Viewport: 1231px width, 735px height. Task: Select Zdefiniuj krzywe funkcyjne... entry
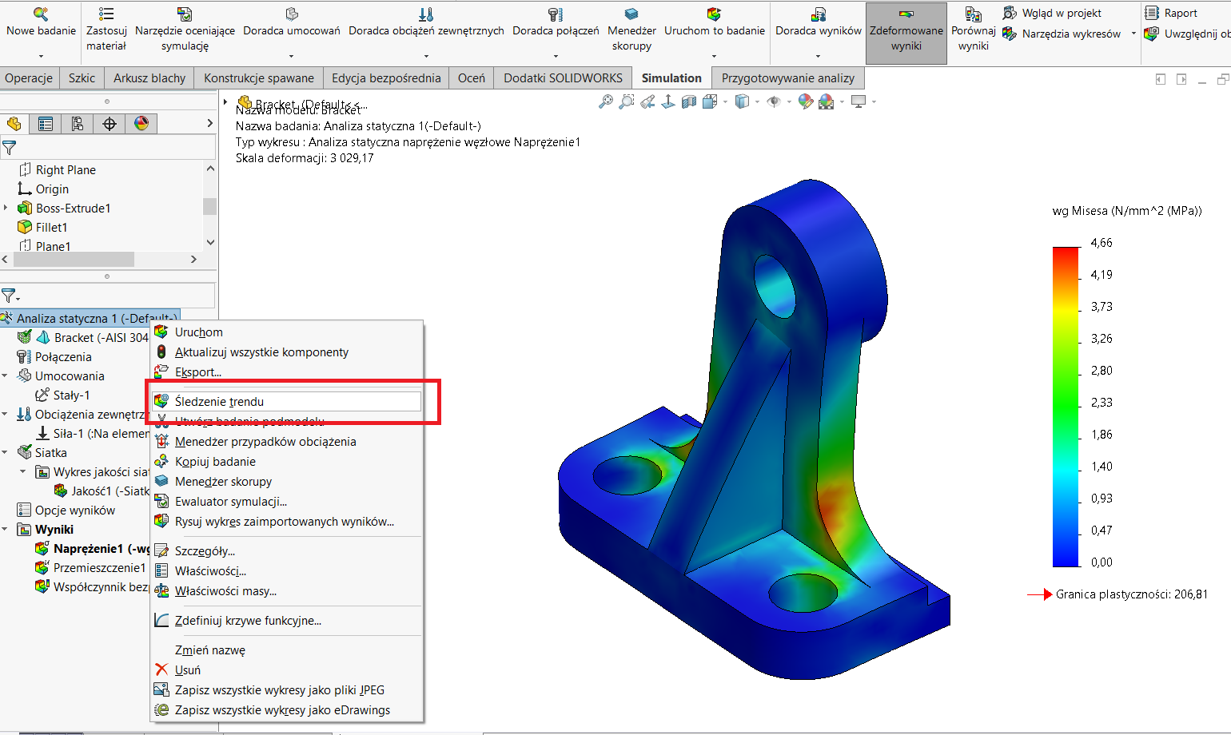(x=287, y=620)
